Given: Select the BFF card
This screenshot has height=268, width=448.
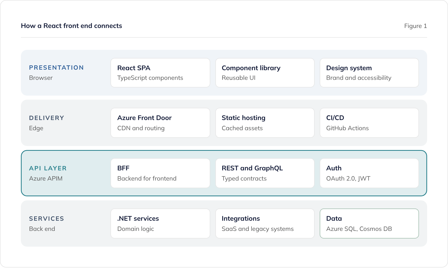Looking at the screenshot, I should tap(160, 173).
